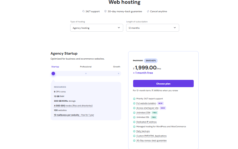Click the SAVE 60% discount badge
Viewport: 238px width, 149px height.
pos(151,61)
